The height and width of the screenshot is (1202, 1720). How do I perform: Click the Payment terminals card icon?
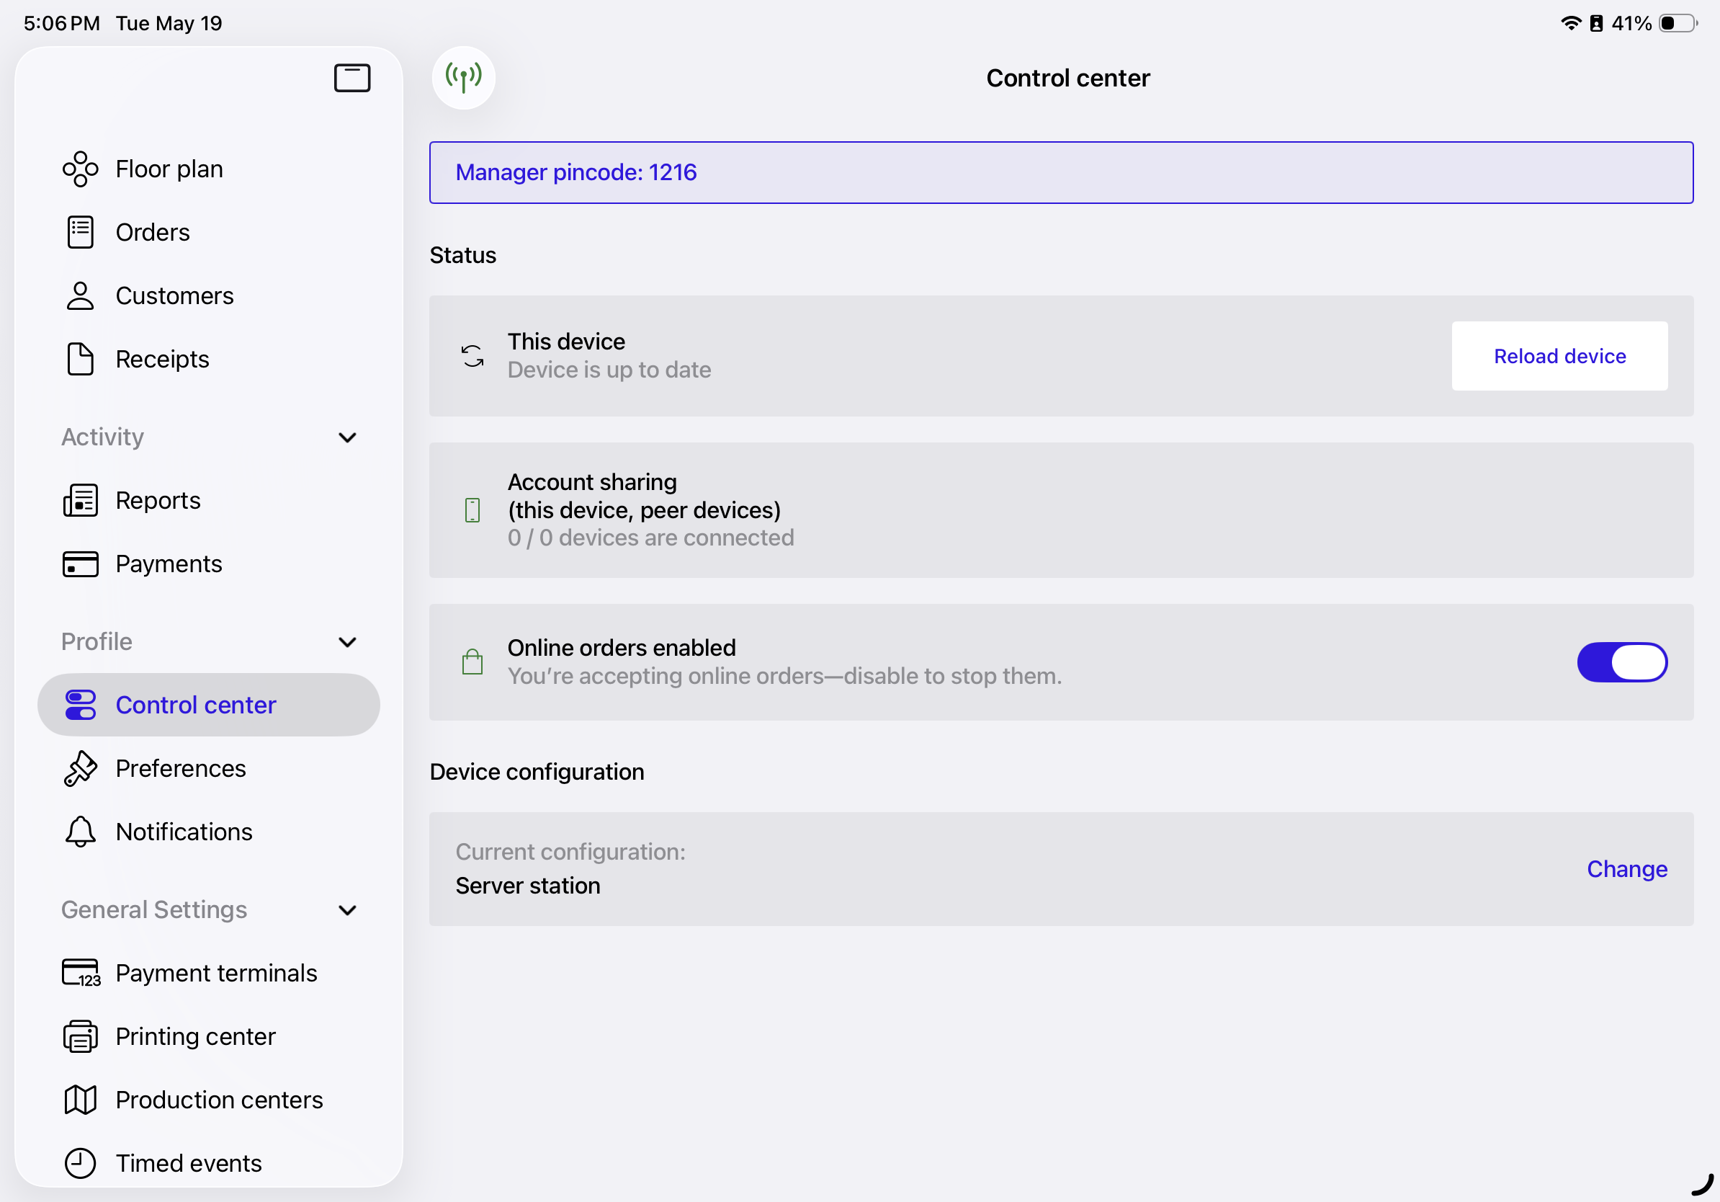81,974
